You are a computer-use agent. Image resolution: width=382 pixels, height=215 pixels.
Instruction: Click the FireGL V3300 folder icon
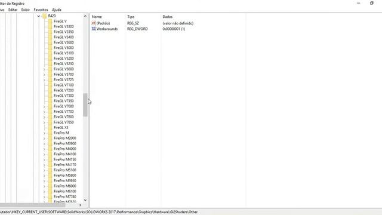50,26
